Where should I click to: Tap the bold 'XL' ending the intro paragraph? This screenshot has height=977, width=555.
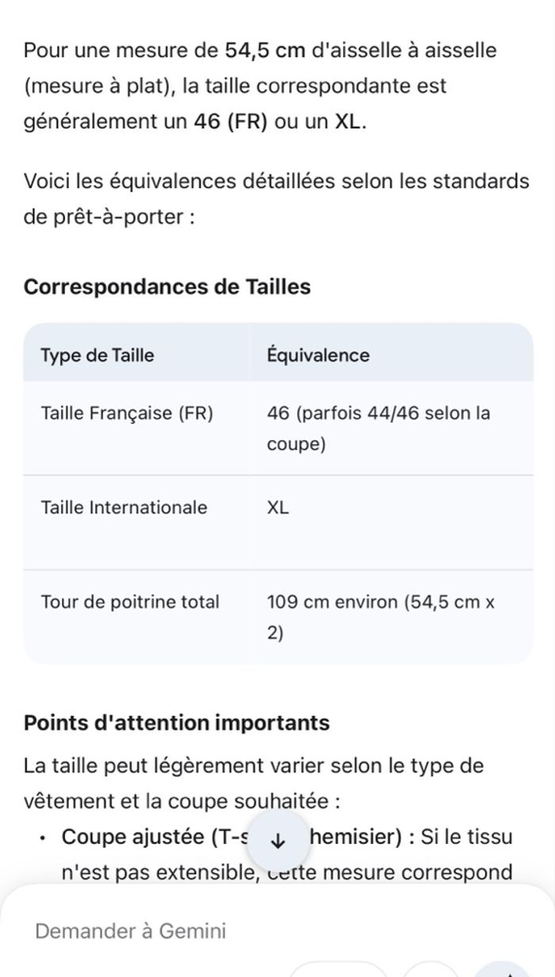click(347, 121)
